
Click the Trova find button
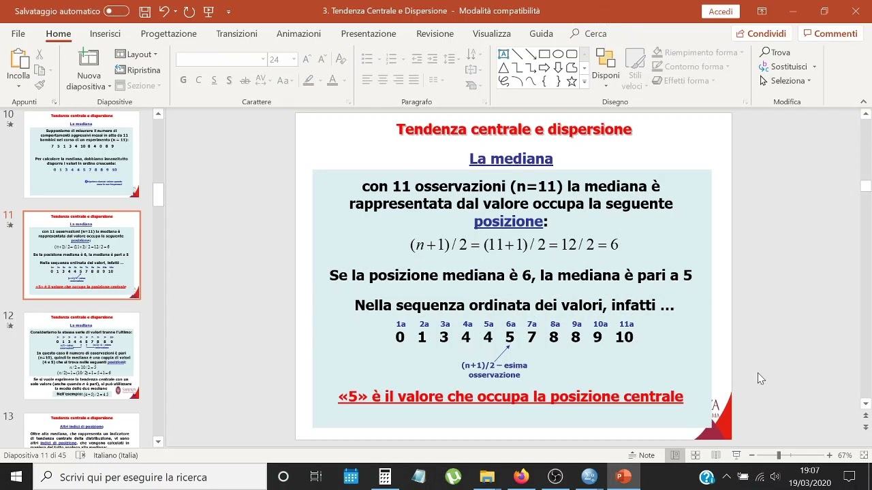775,52
